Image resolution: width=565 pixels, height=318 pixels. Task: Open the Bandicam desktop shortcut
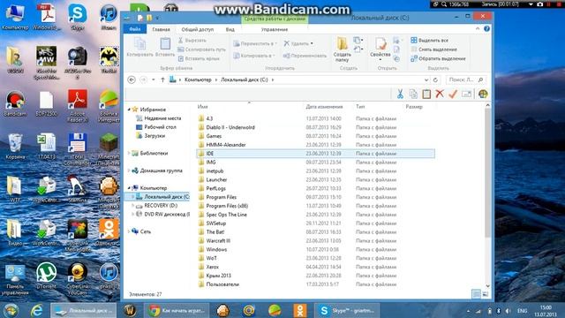pos(15,103)
